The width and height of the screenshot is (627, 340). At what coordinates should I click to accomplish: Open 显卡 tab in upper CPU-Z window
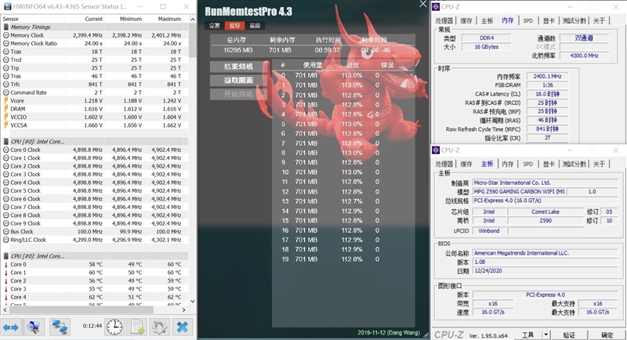(549, 21)
